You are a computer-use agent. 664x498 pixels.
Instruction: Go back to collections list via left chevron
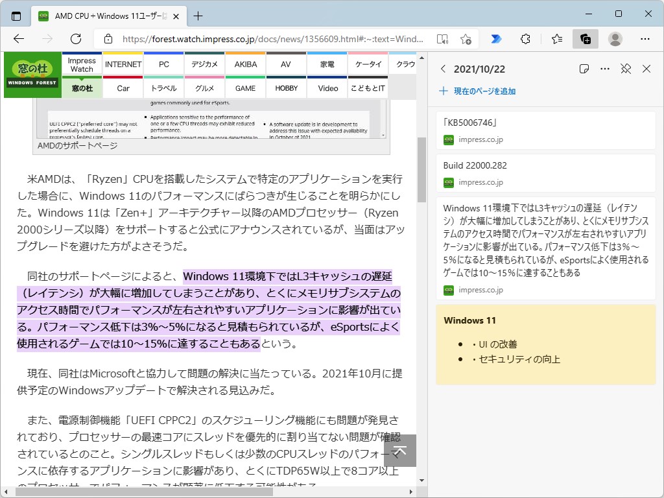pyautogui.click(x=443, y=69)
